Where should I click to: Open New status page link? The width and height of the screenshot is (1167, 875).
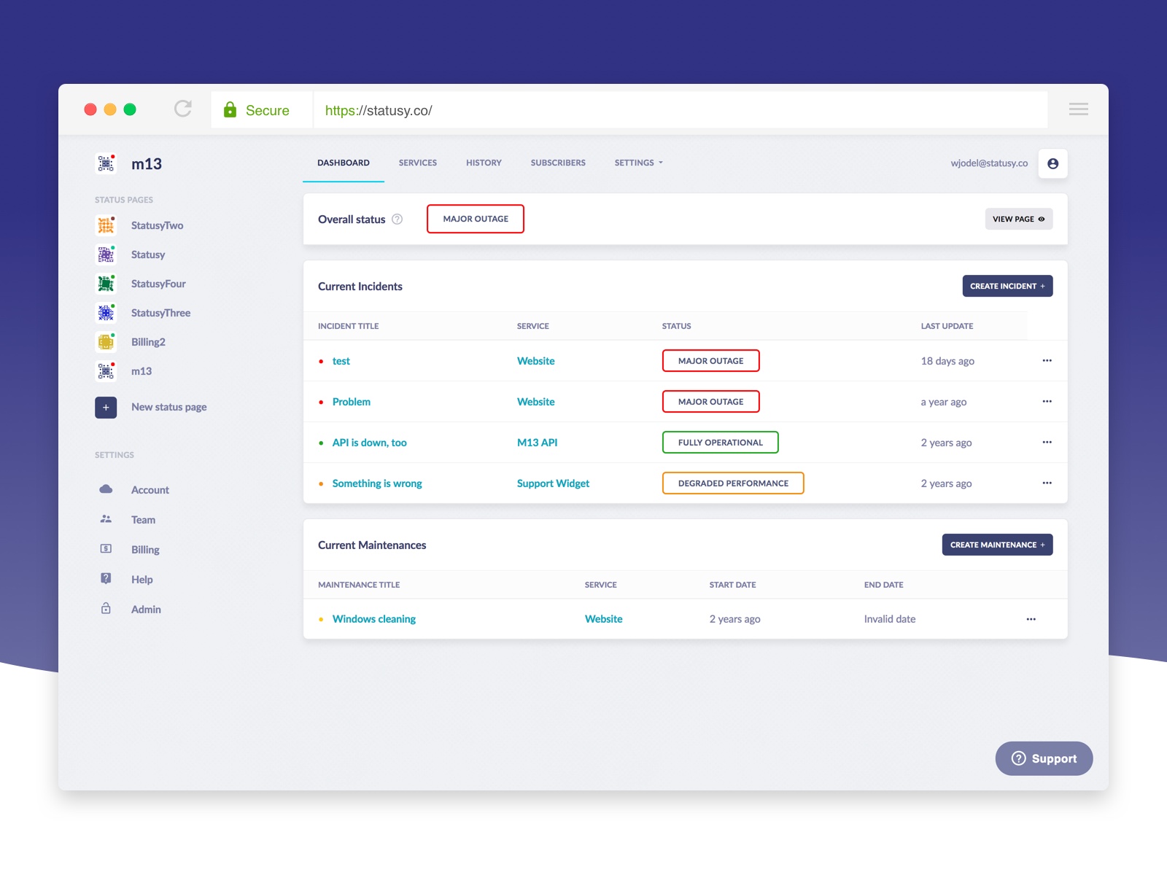click(x=169, y=407)
